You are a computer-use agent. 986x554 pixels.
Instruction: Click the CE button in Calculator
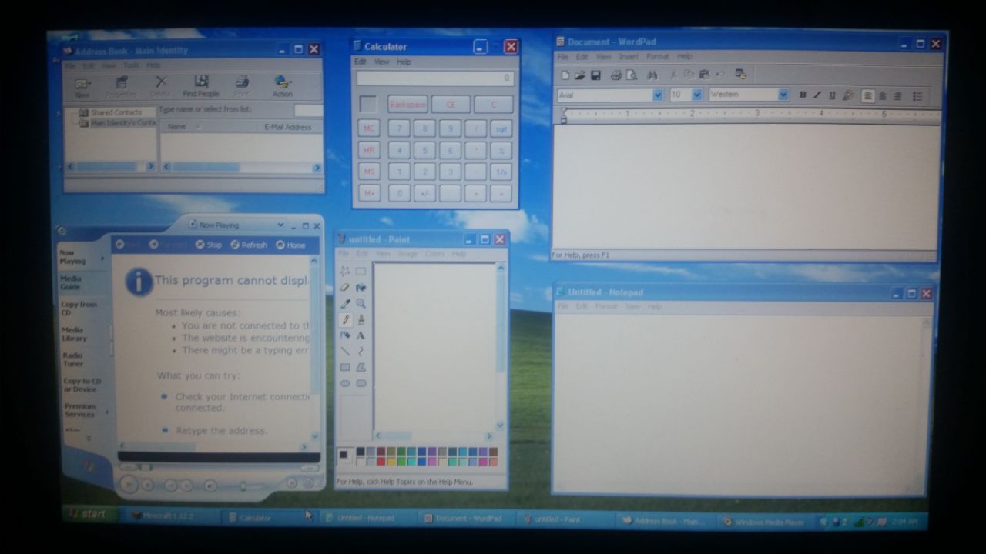(x=451, y=104)
